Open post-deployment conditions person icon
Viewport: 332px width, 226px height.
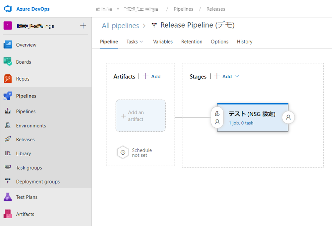click(289, 117)
